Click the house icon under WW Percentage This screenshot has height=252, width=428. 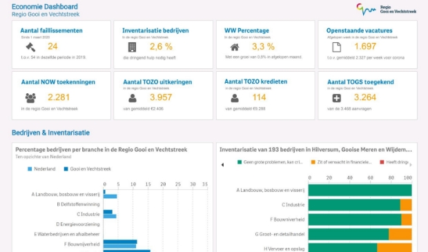(235, 47)
